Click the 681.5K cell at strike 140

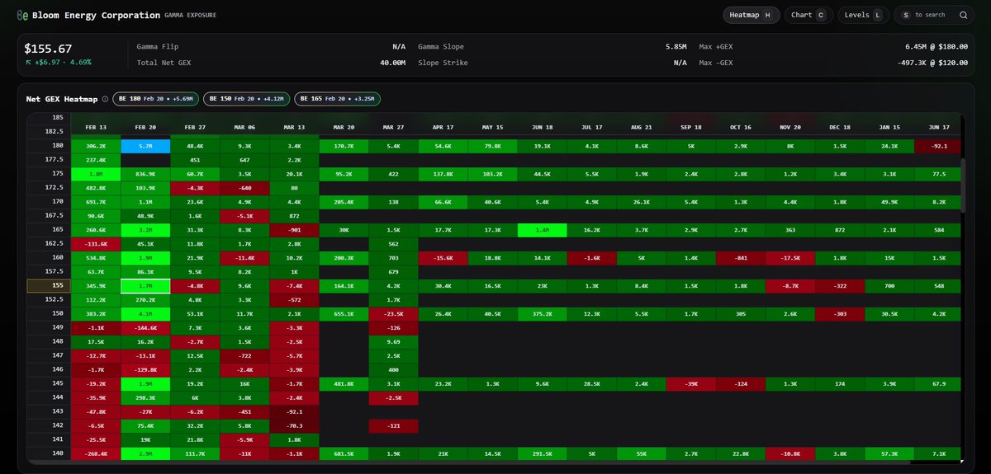344,453
